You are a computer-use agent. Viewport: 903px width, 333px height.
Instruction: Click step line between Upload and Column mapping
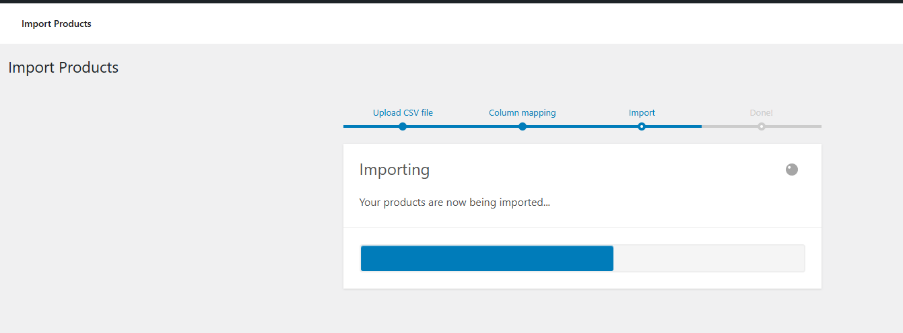pos(463,126)
